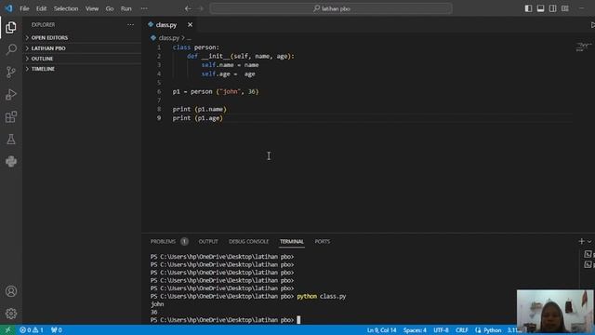Image resolution: width=595 pixels, height=335 pixels.
Task: Change line endings via CRLF
Action: coord(461,330)
